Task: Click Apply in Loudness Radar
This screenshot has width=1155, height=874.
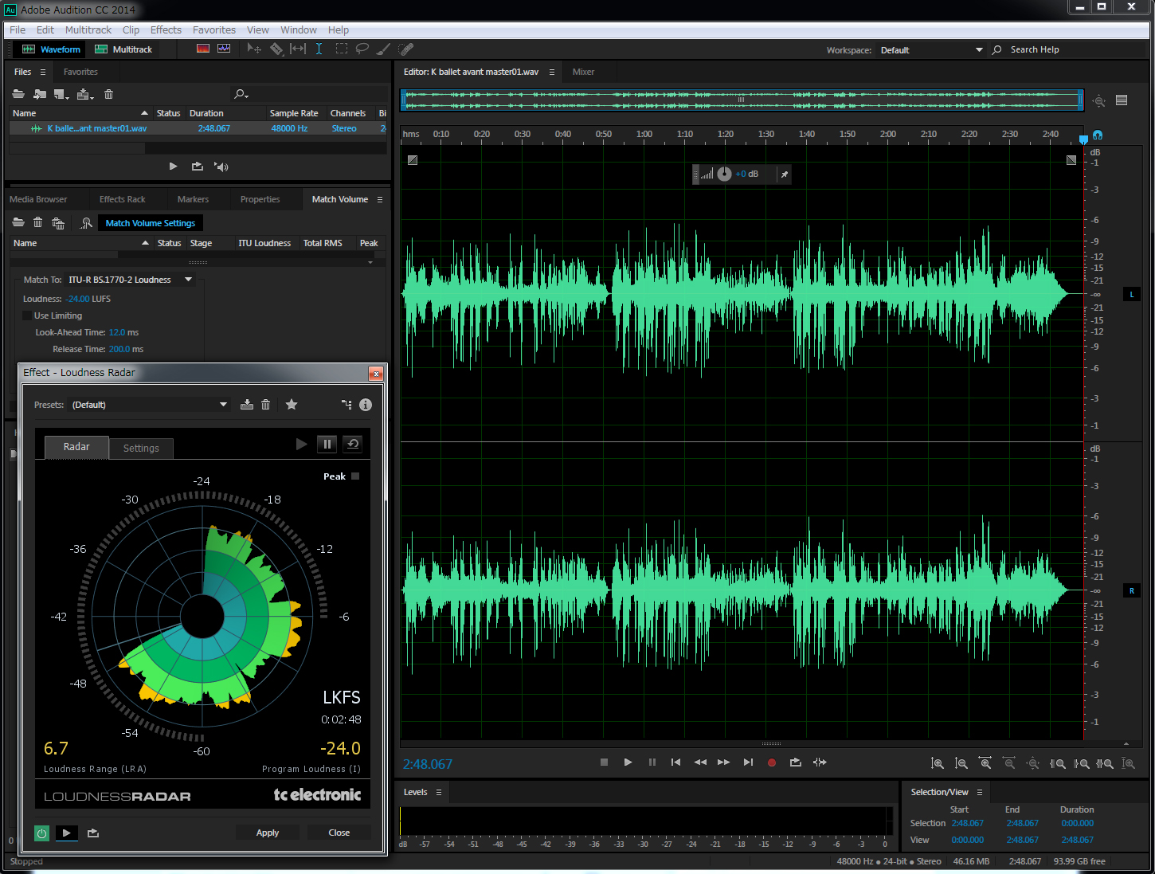Action: (x=268, y=833)
